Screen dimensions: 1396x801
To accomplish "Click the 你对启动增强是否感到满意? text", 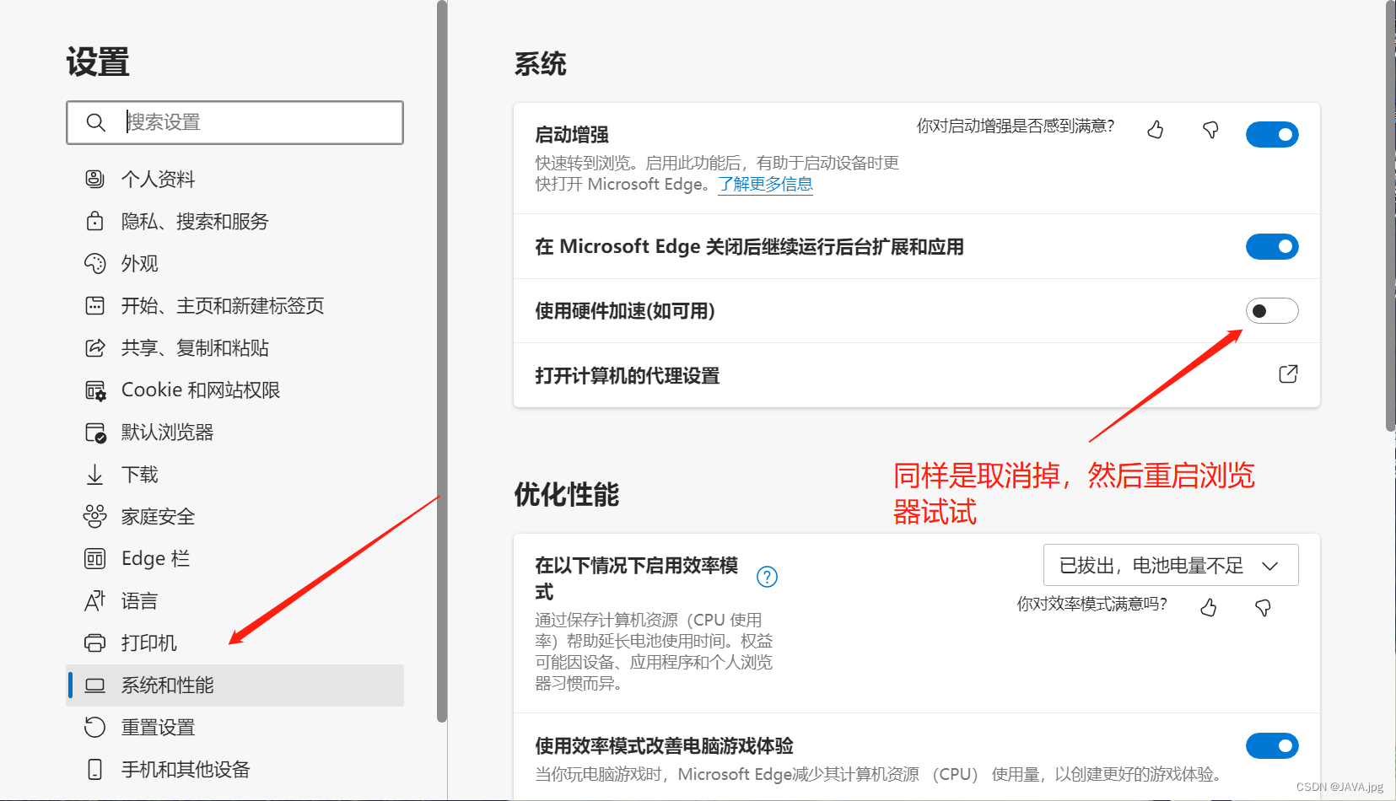I will (x=1016, y=126).
